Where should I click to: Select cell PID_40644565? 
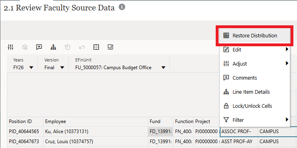click(25, 132)
